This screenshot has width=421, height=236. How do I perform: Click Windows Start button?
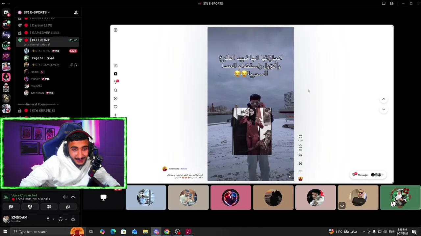(5, 232)
